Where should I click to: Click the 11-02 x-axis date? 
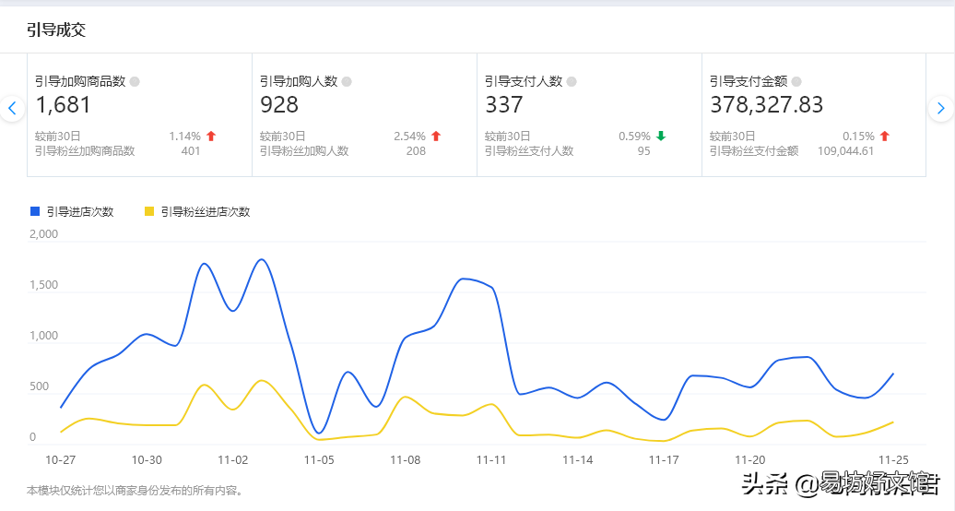tap(232, 460)
